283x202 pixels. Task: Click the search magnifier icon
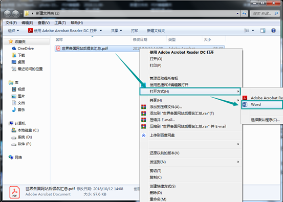276,13
